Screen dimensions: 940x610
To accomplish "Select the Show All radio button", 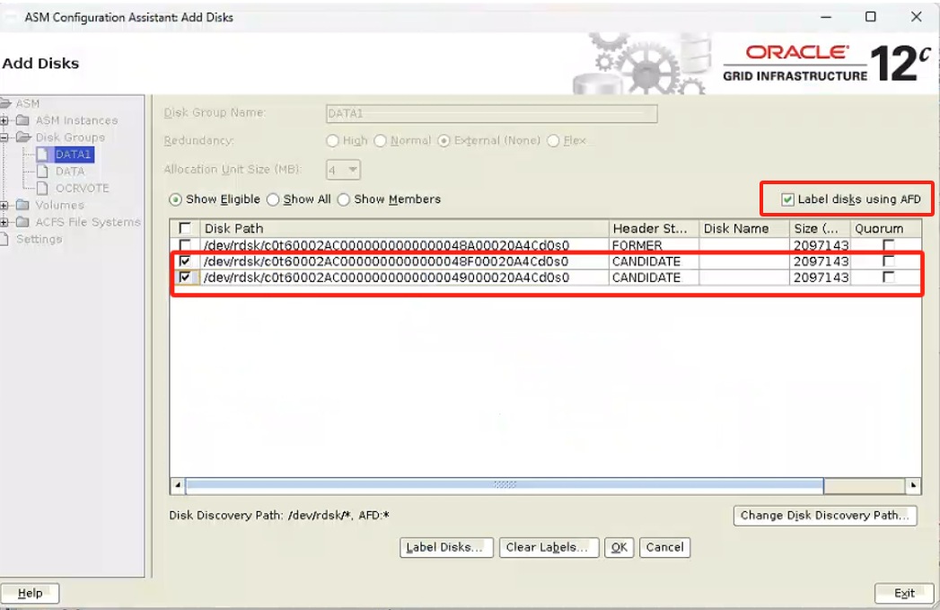I will click(x=273, y=199).
